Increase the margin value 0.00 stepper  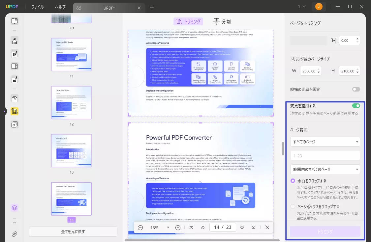point(357,39)
